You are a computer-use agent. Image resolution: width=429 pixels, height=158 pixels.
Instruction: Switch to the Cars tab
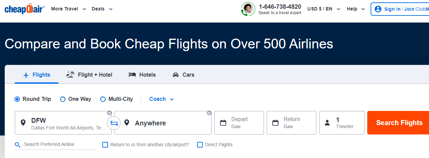pyautogui.click(x=183, y=75)
